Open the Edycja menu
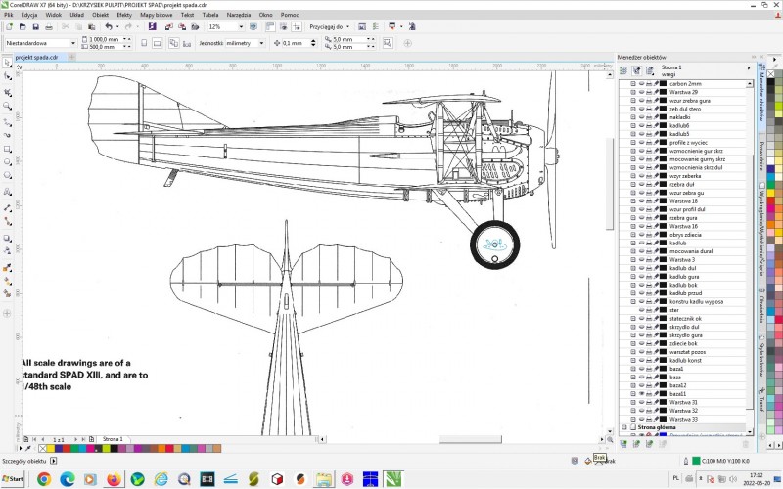 [x=29, y=15]
